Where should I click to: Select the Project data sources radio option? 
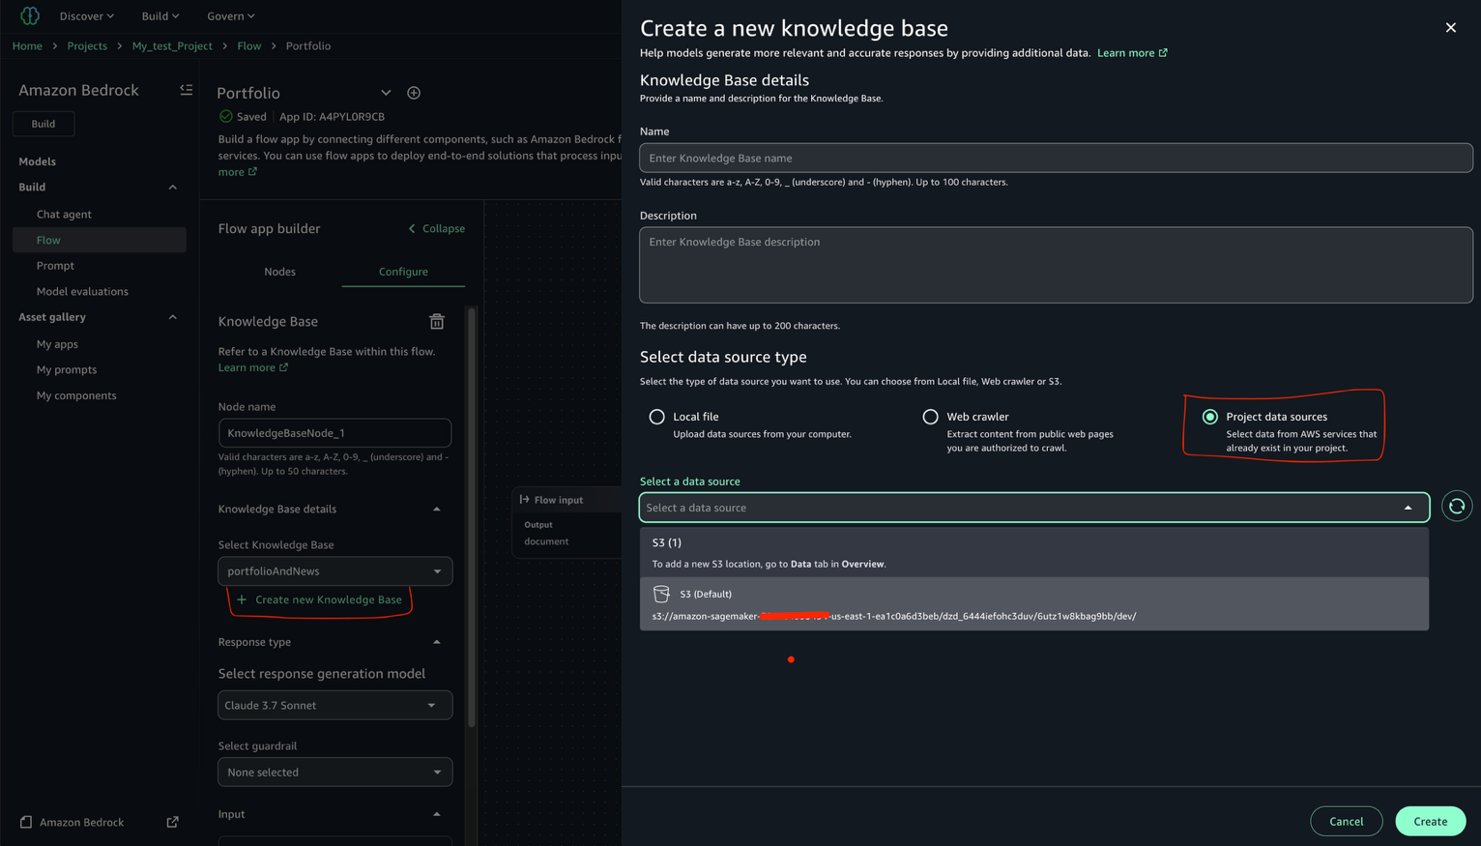(x=1209, y=417)
